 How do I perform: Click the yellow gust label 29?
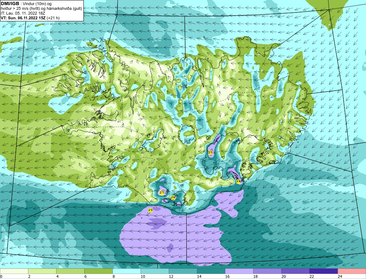(238, 181)
